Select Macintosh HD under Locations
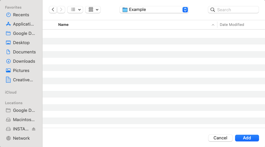265x147 pixels. point(23,119)
